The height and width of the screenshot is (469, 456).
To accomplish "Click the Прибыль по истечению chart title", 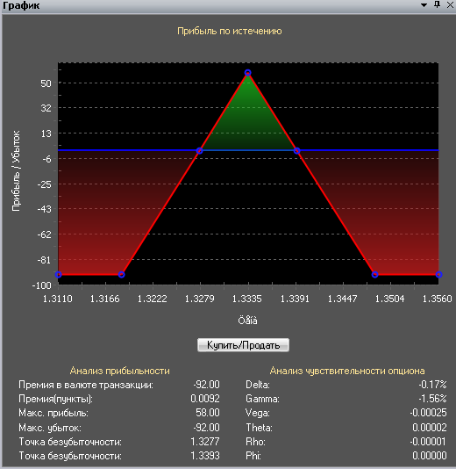I will 230,31.
